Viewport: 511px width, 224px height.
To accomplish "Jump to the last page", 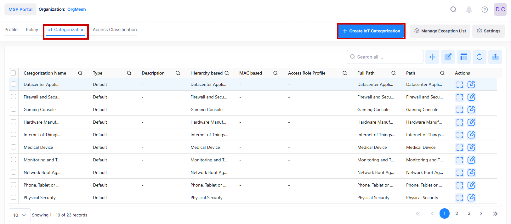I will point(495,213).
